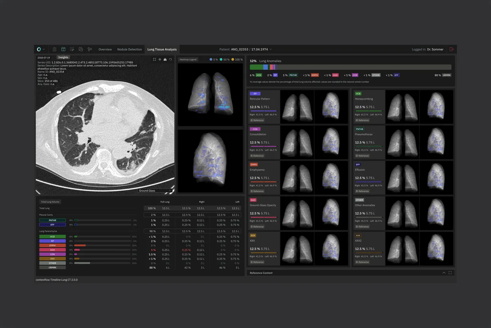Open the Nodule Detection tab
The height and width of the screenshot is (328, 491).
coord(129,50)
